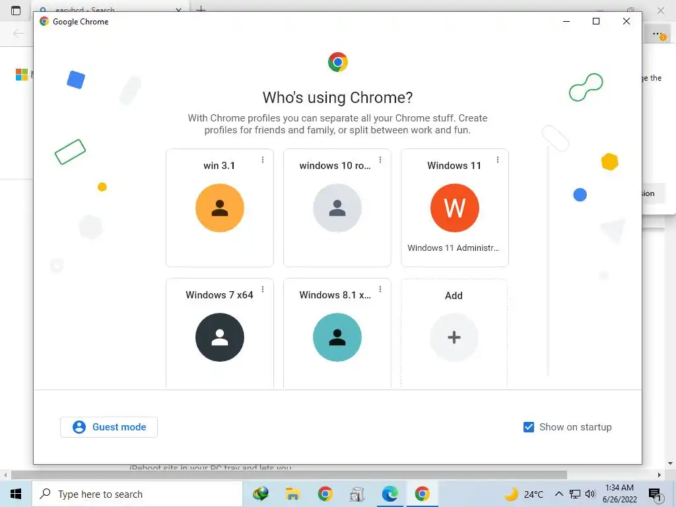Click the Windows 8.1 x... profile name

coord(335,295)
